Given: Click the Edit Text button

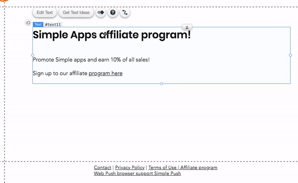Looking at the screenshot, I should (x=45, y=12).
